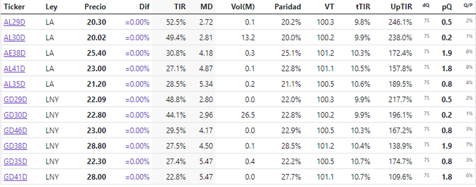Open the GD29D ticker link
This screenshot has height=187, width=476.
(x=15, y=100)
